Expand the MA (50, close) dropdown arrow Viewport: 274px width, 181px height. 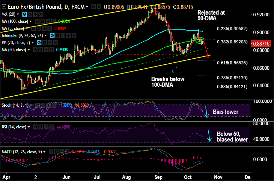pyautogui.click(x=29, y=50)
